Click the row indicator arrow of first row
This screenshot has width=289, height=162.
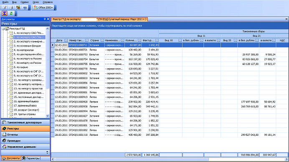pyautogui.click(x=53, y=45)
